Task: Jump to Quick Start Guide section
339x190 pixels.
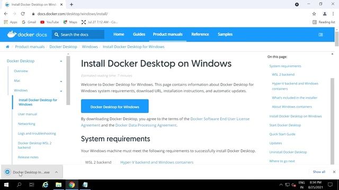Action: point(282,134)
